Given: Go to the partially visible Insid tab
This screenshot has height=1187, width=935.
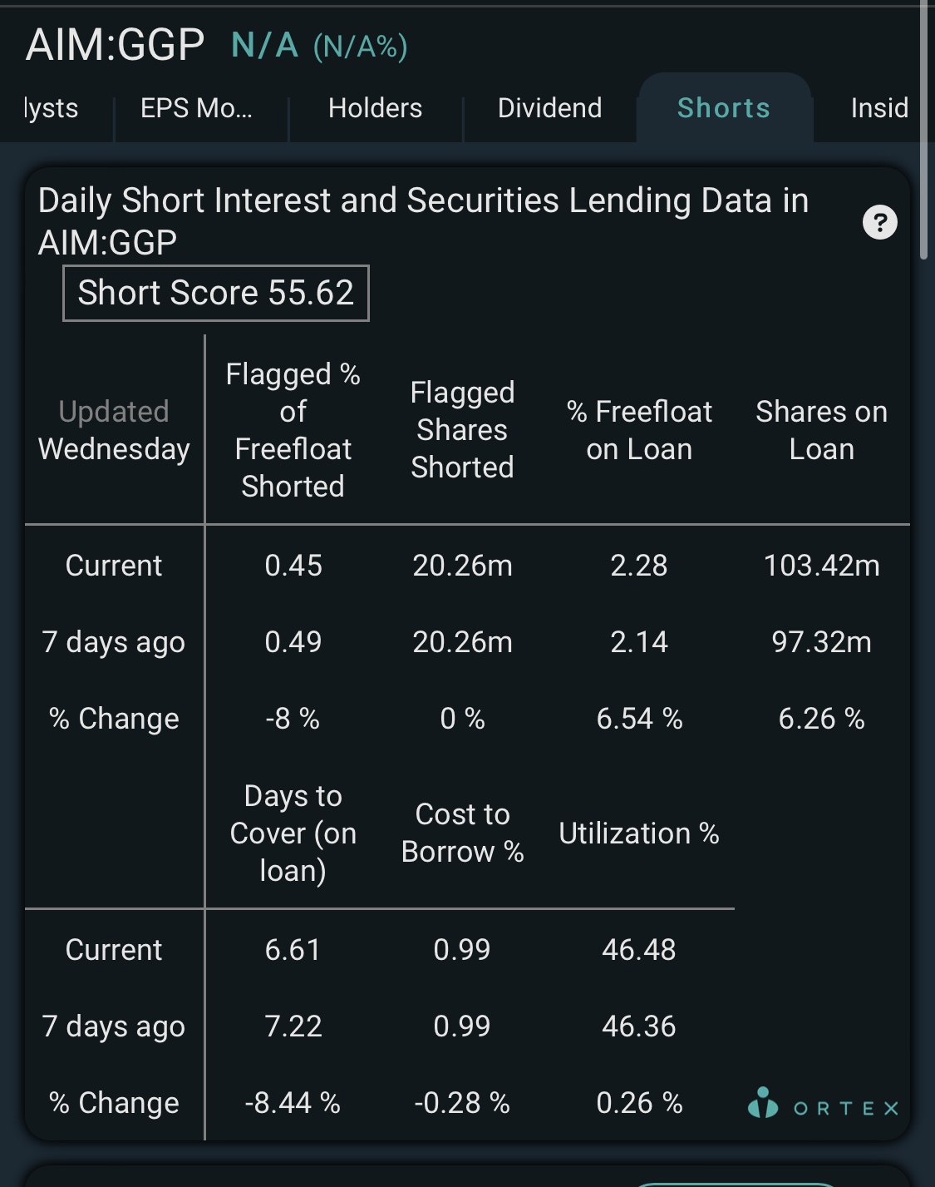Looking at the screenshot, I should [x=879, y=108].
